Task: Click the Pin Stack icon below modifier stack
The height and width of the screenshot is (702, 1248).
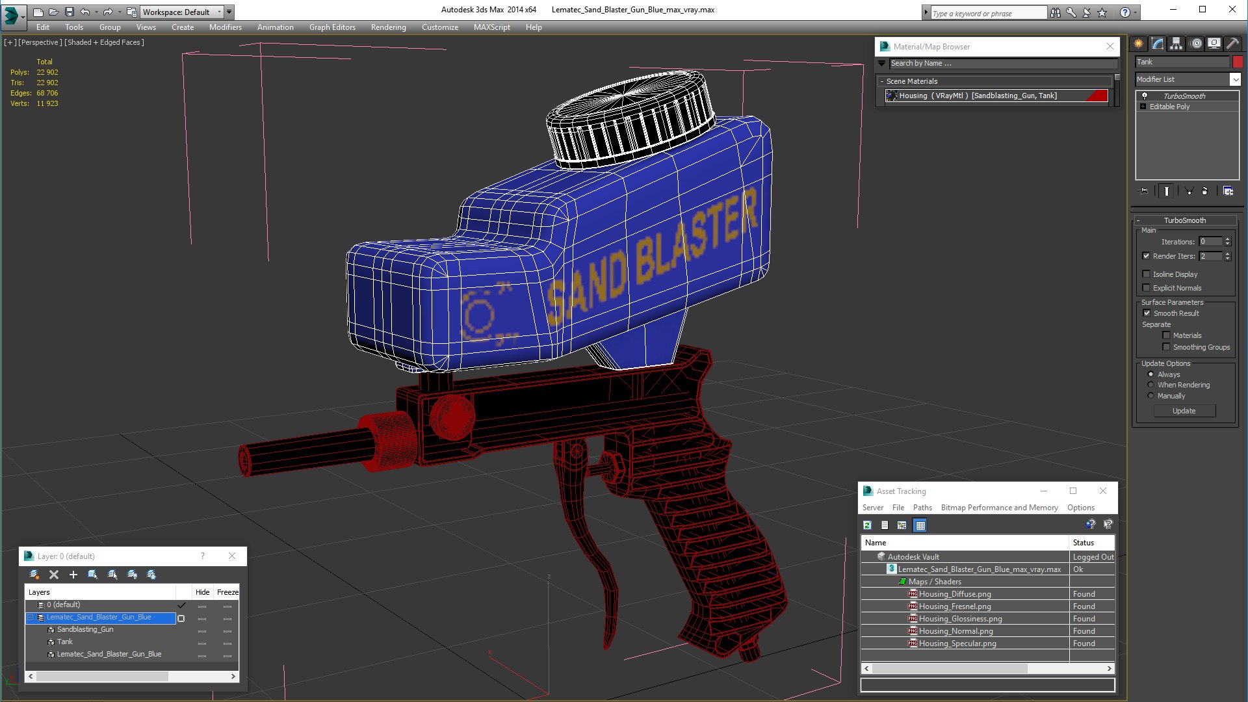Action: click(1145, 191)
